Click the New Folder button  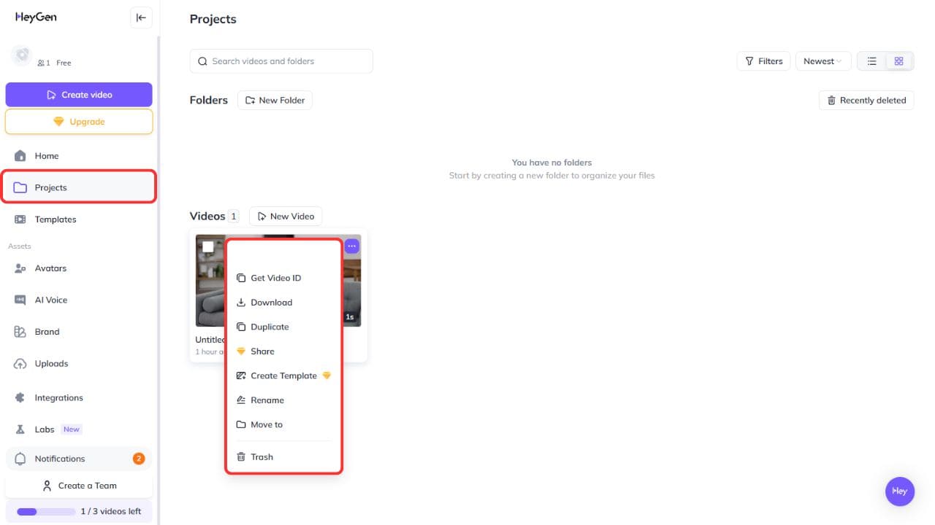(x=275, y=100)
